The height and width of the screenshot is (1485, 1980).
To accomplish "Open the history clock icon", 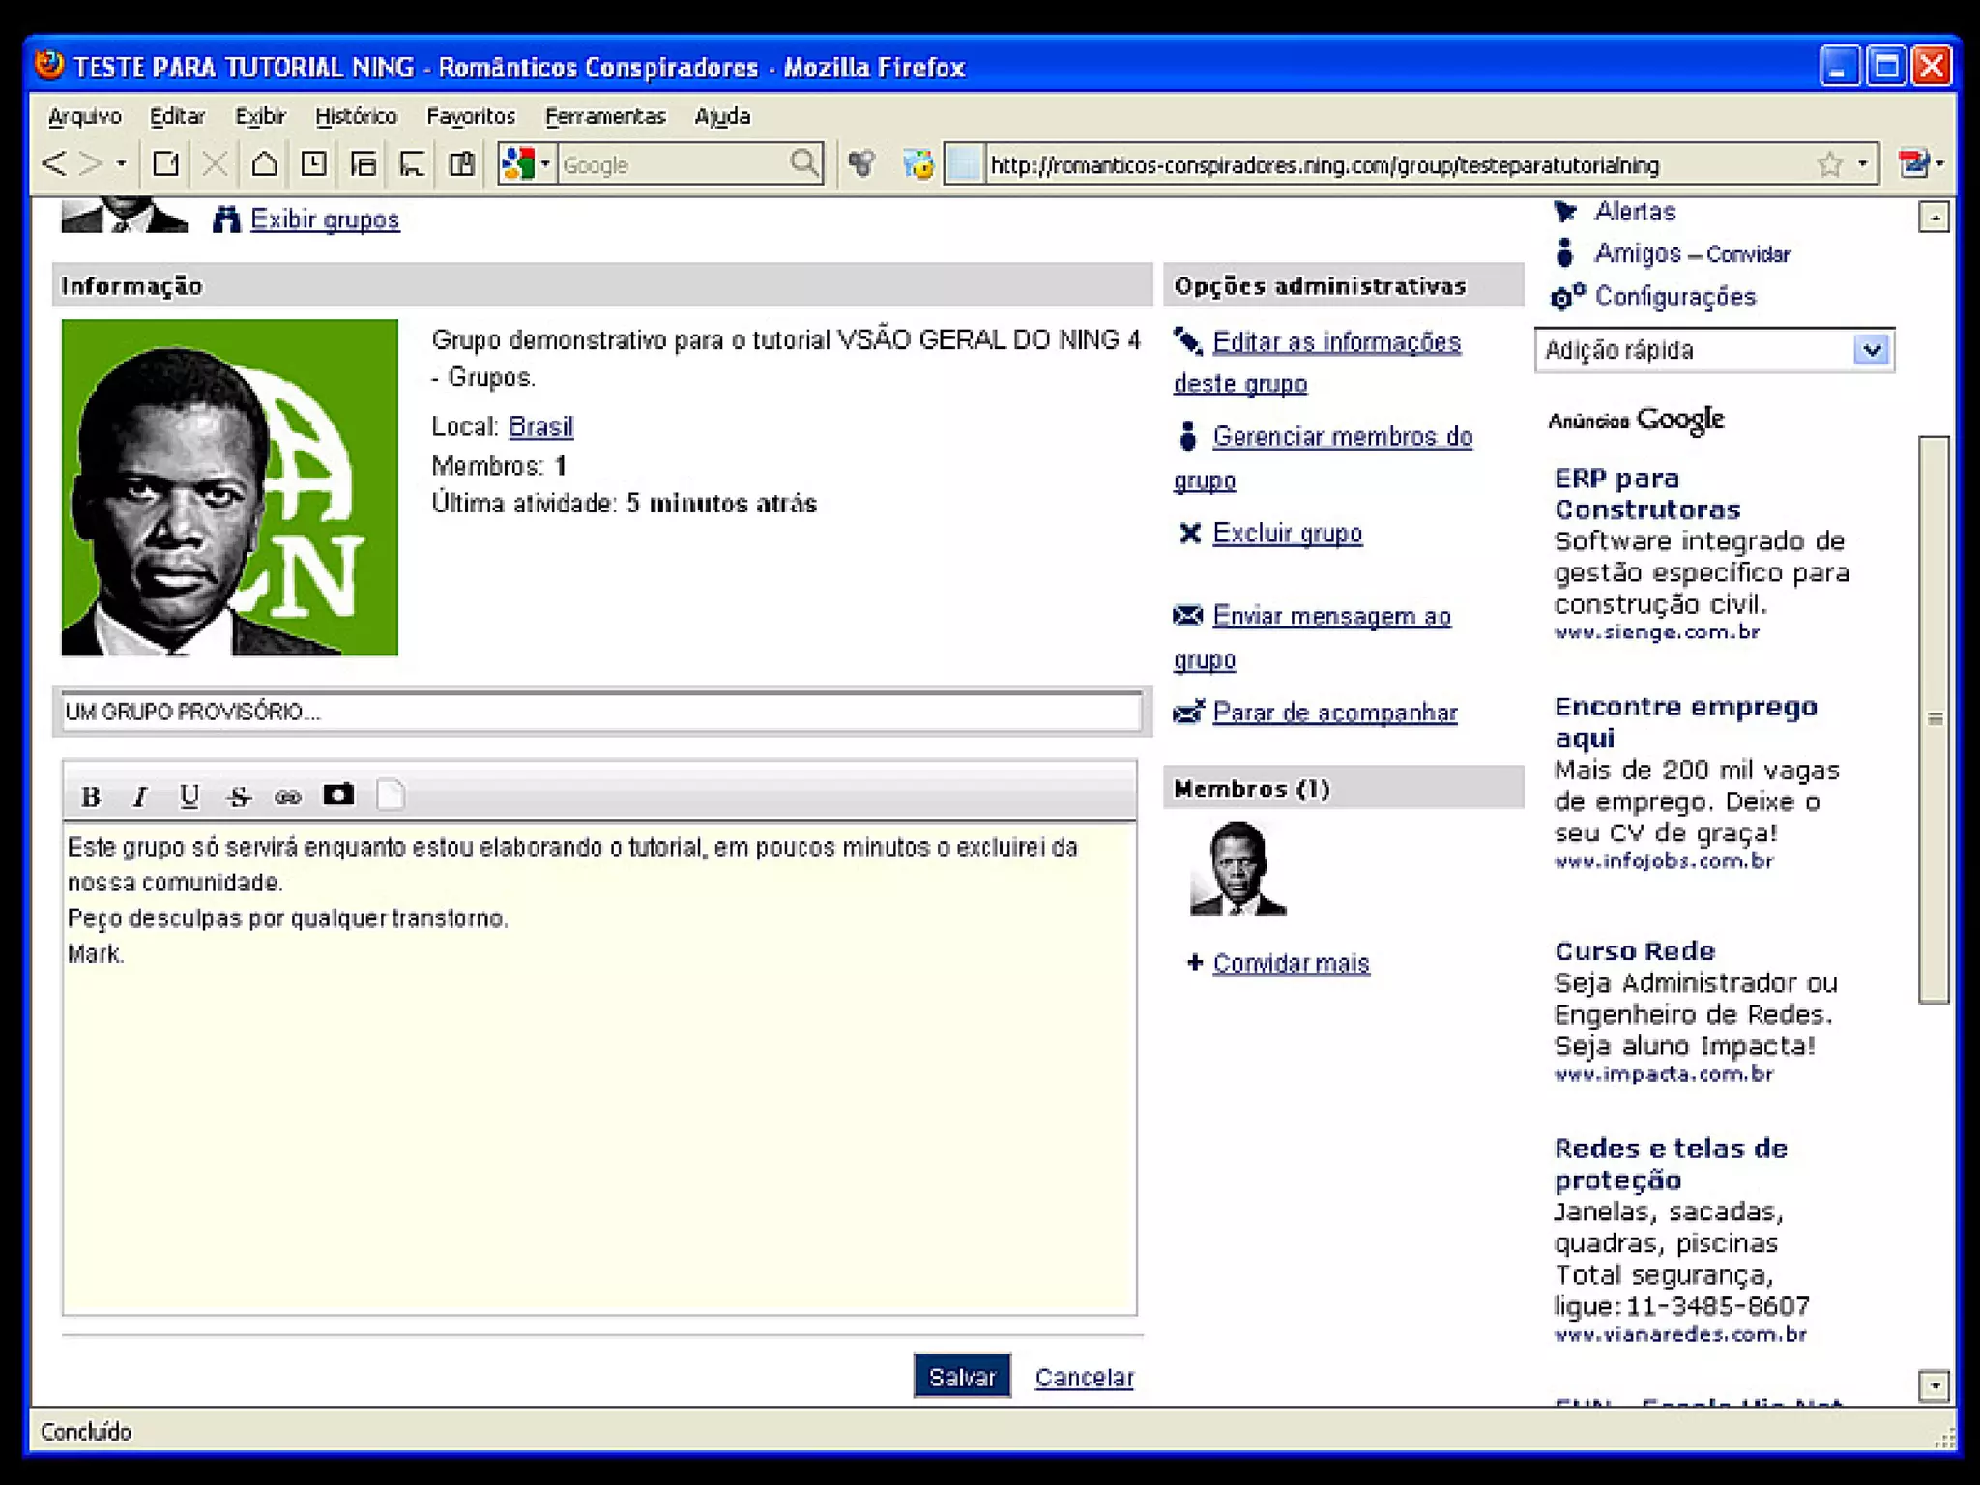I will coord(313,164).
